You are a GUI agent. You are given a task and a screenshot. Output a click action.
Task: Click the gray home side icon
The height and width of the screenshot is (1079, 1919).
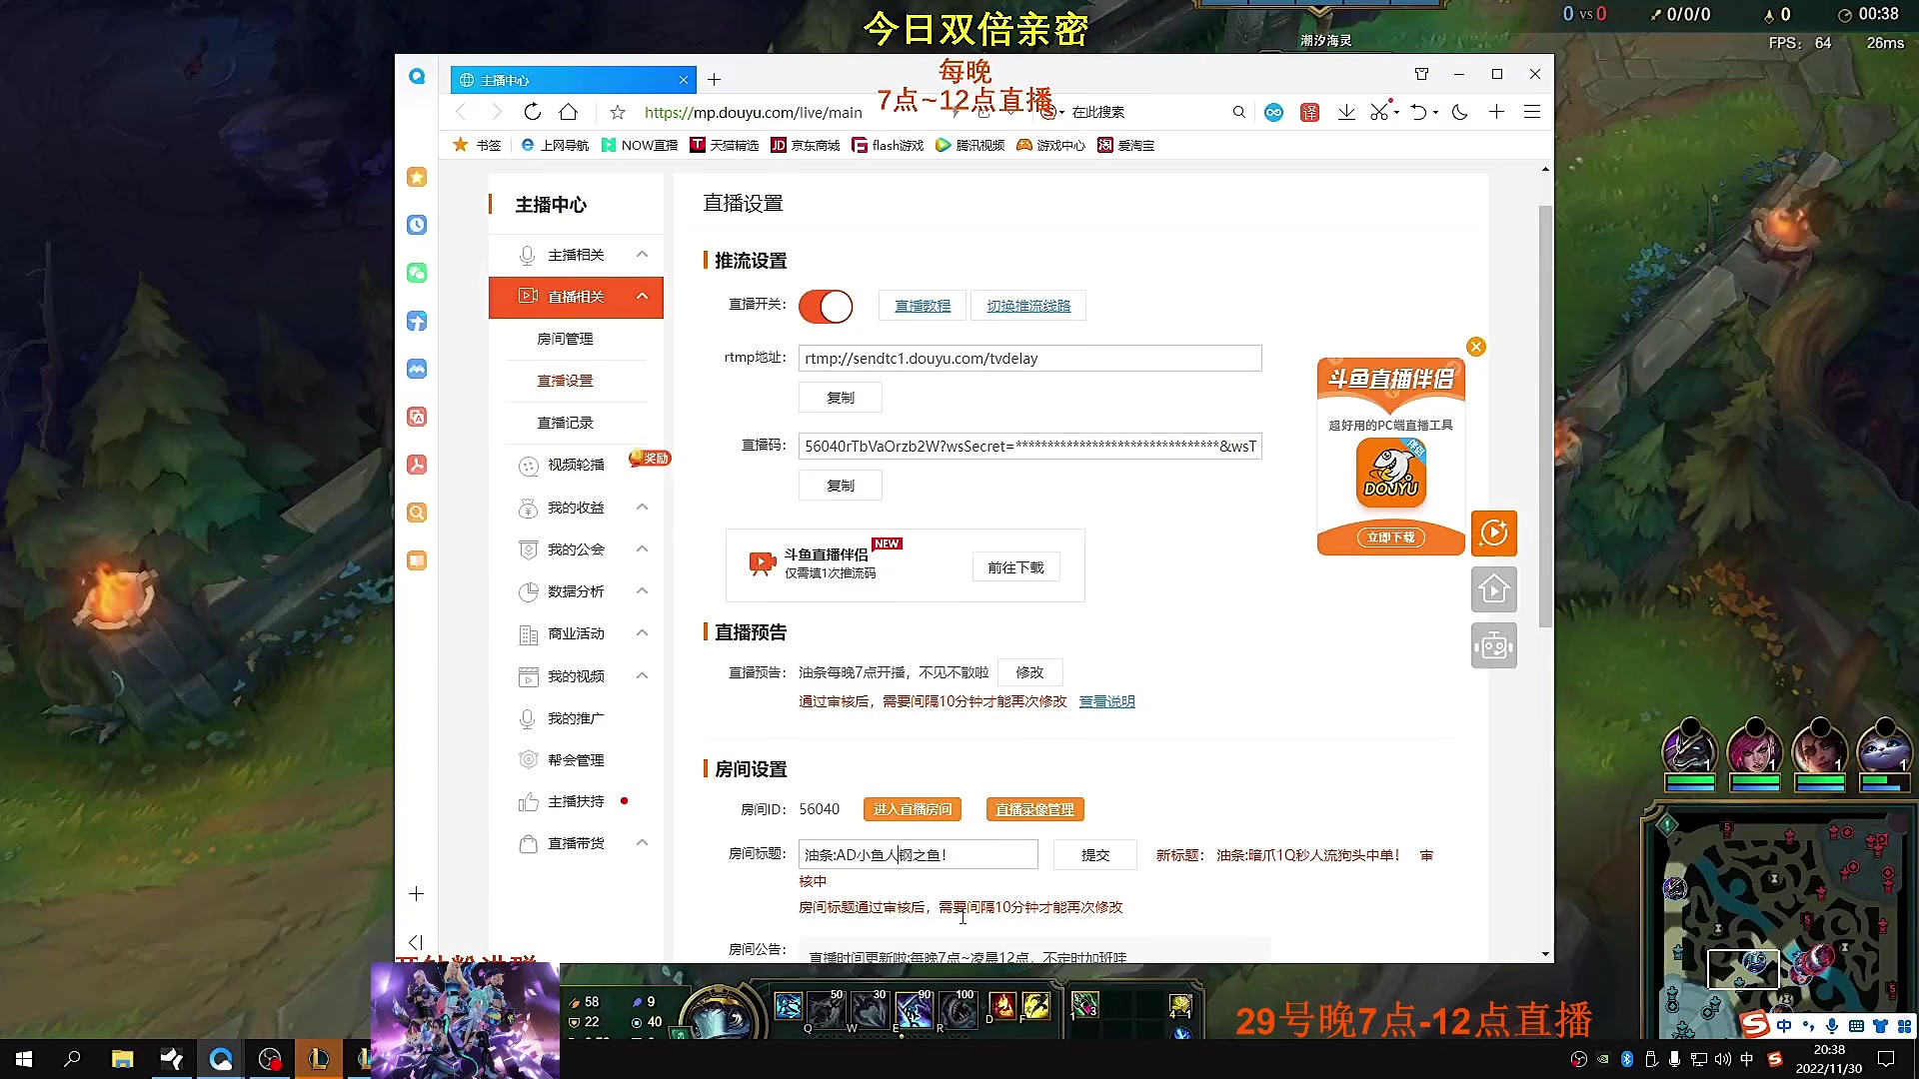pyautogui.click(x=1494, y=589)
